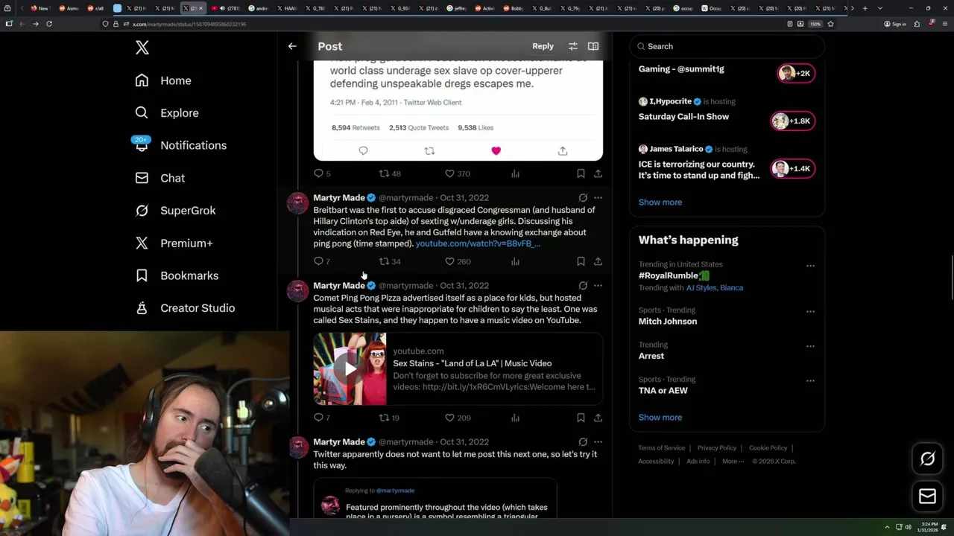Open more menu on Twitter apparently tweet
Screen dimensions: 954x536
point(598,442)
